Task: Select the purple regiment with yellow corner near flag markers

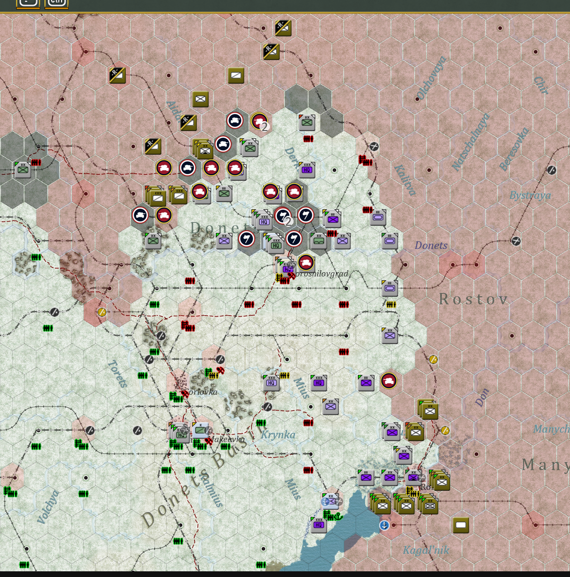Action: pyautogui.click(x=332, y=219)
